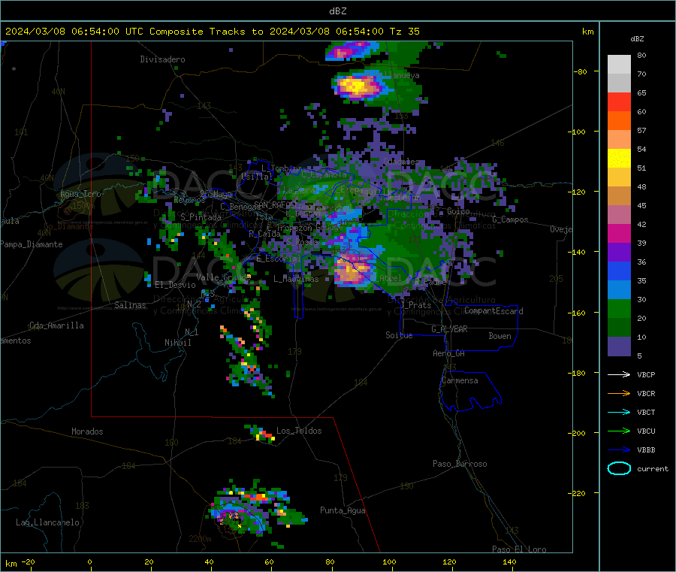Select the magenta 39–42 dBZ legend swatch

point(619,233)
